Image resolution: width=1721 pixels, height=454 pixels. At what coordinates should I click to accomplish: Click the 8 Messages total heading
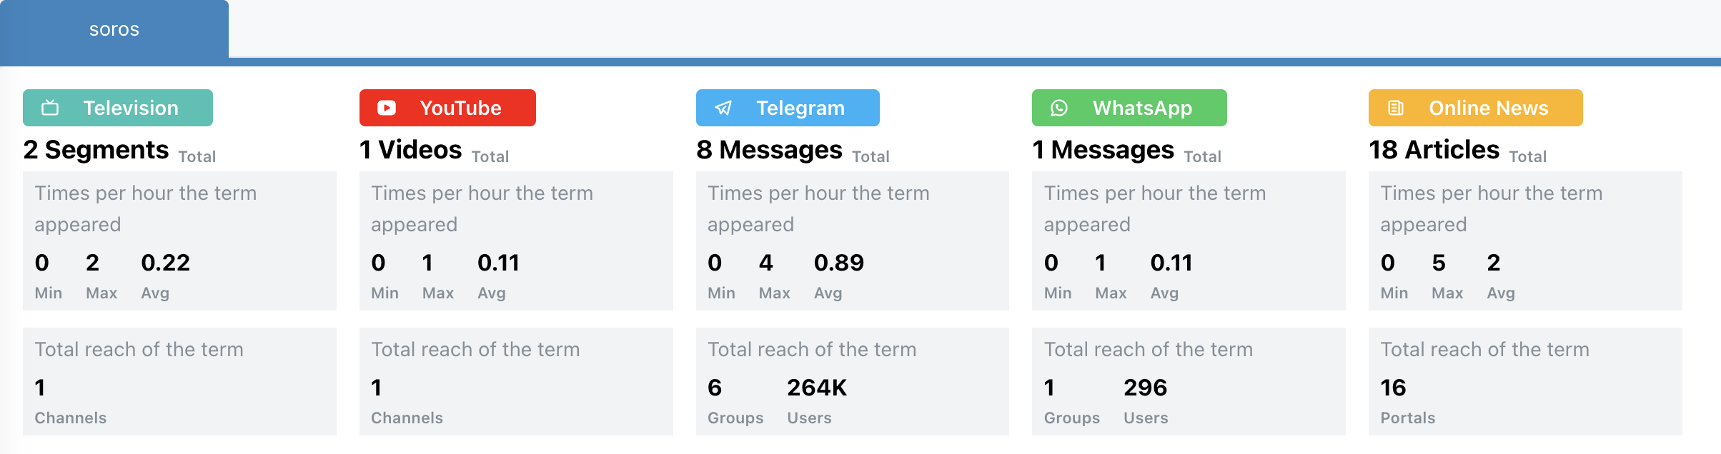coord(793,150)
